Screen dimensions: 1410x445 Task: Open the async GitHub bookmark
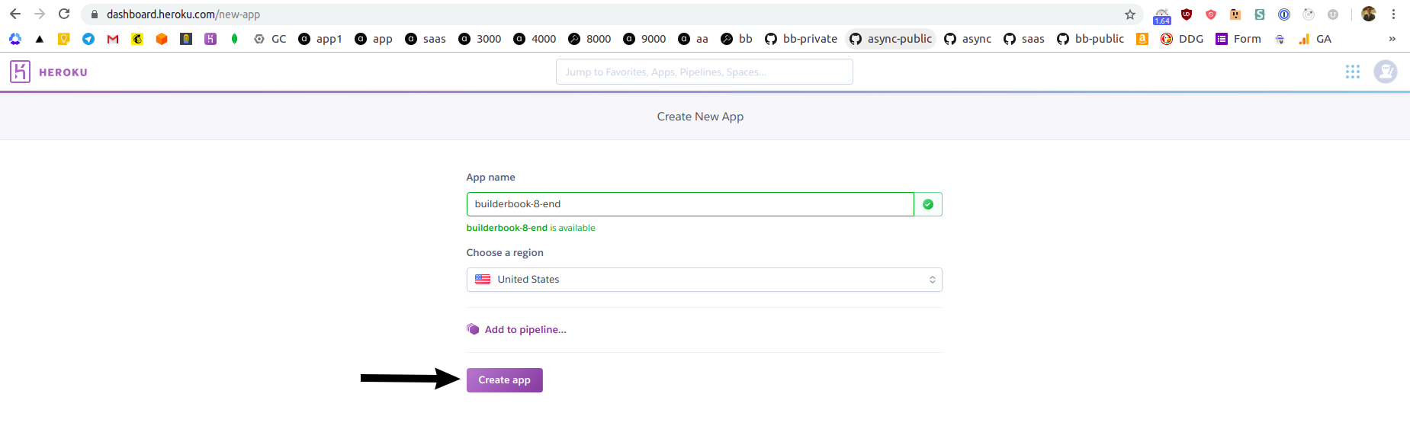tap(968, 39)
